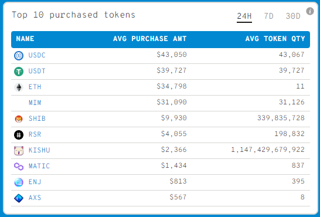Viewport: 320px width, 217px height.
Task: Open the KISHU token name link
Action: pos(39,150)
